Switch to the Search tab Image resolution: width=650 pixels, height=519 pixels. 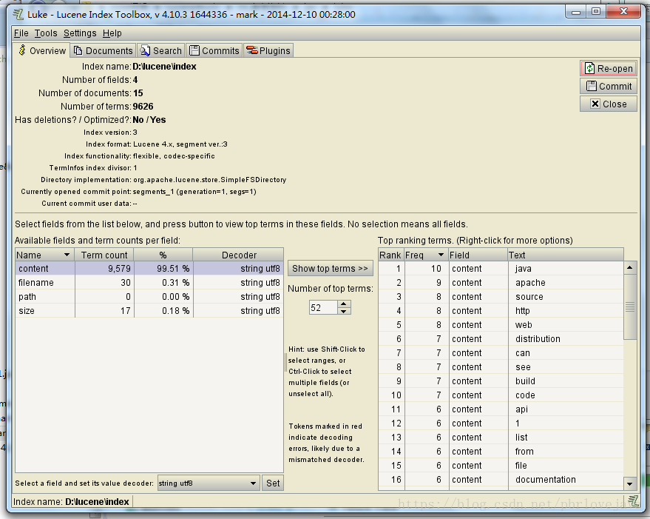161,50
